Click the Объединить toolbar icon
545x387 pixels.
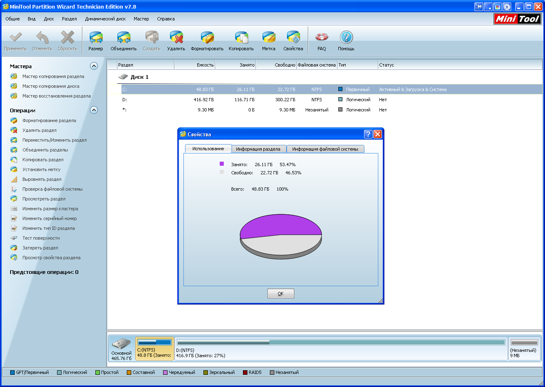(124, 38)
